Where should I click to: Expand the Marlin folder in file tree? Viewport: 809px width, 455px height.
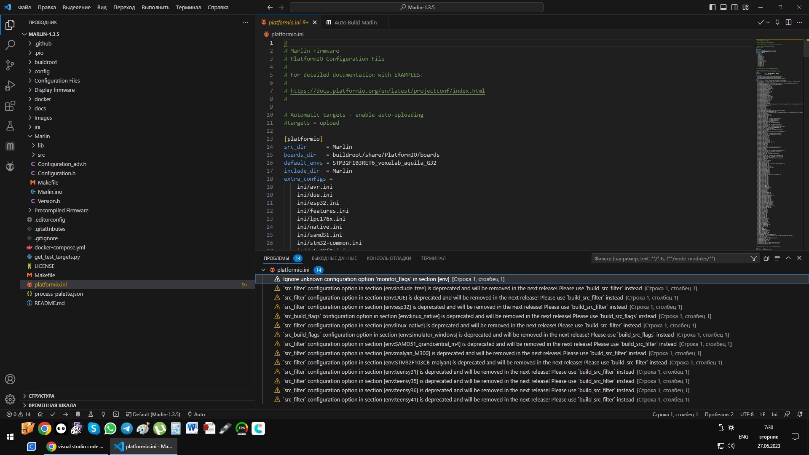[x=42, y=136]
